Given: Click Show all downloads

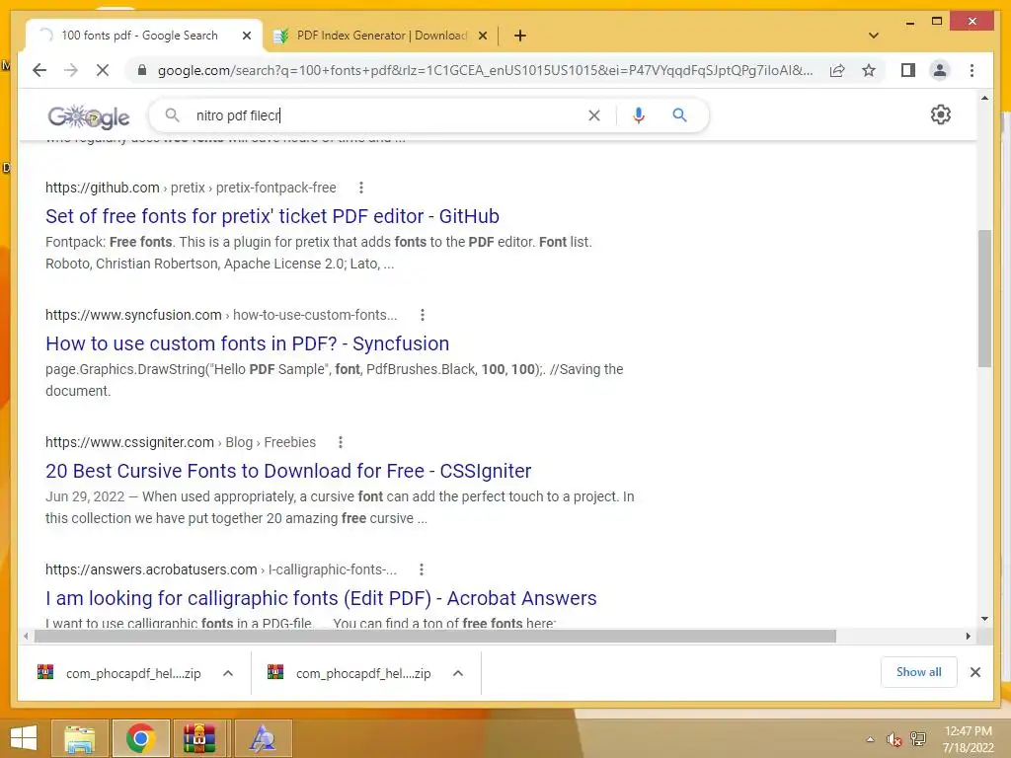Looking at the screenshot, I should pos(919,672).
